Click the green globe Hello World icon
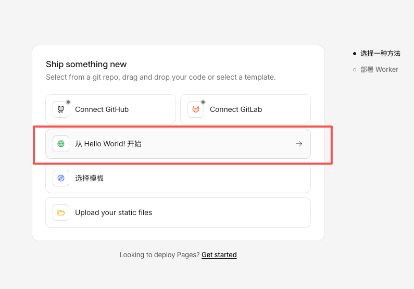 pos(61,144)
